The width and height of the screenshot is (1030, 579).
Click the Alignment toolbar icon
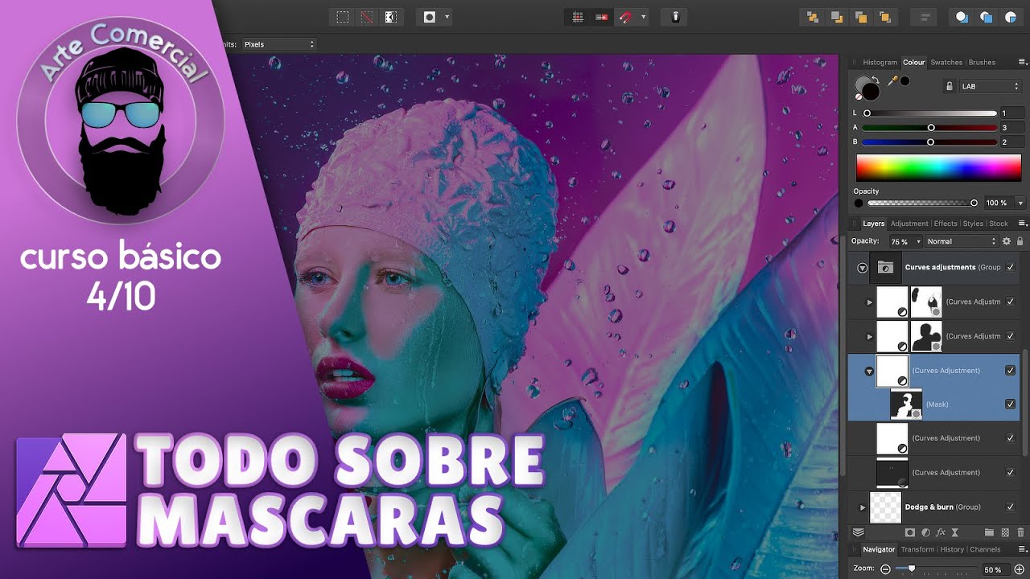tap(925, 17)
